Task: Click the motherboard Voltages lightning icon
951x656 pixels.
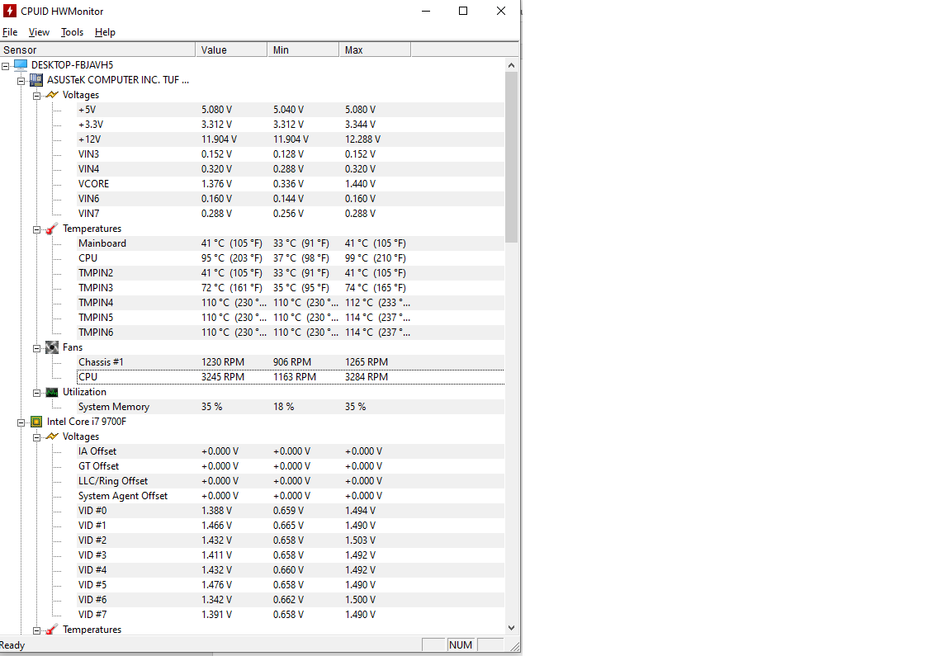Action: [52, 95]
